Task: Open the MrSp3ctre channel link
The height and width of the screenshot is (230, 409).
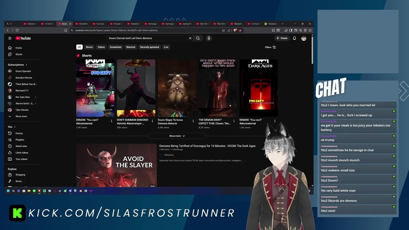Action: 169,155
